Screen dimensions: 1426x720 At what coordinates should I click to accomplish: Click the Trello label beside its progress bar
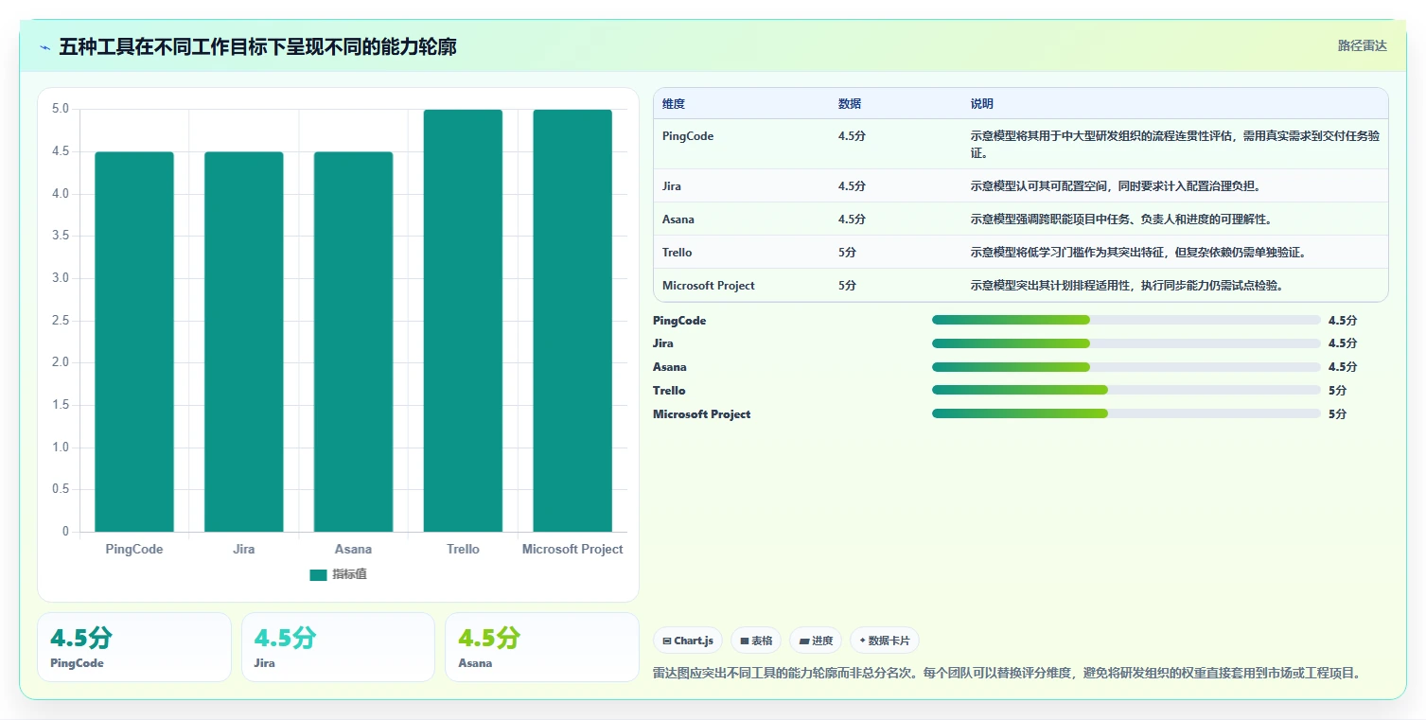tap(669, 391)
